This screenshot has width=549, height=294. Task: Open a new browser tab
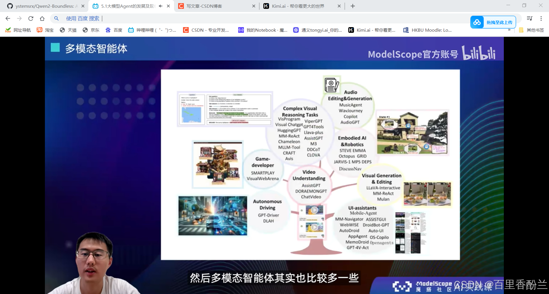(x=353, y=6)
